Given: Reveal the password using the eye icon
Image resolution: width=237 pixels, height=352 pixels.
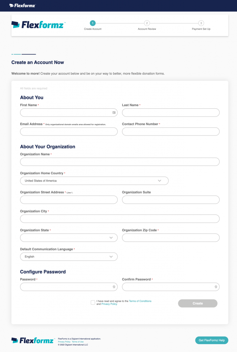Looking at the screenshot, I should (113, 287).
